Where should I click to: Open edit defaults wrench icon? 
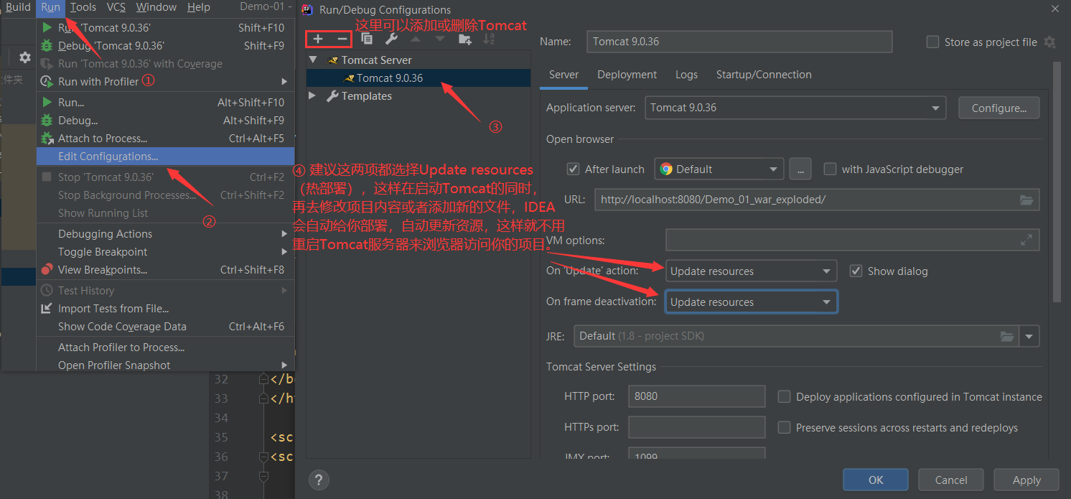coord(391,39)
